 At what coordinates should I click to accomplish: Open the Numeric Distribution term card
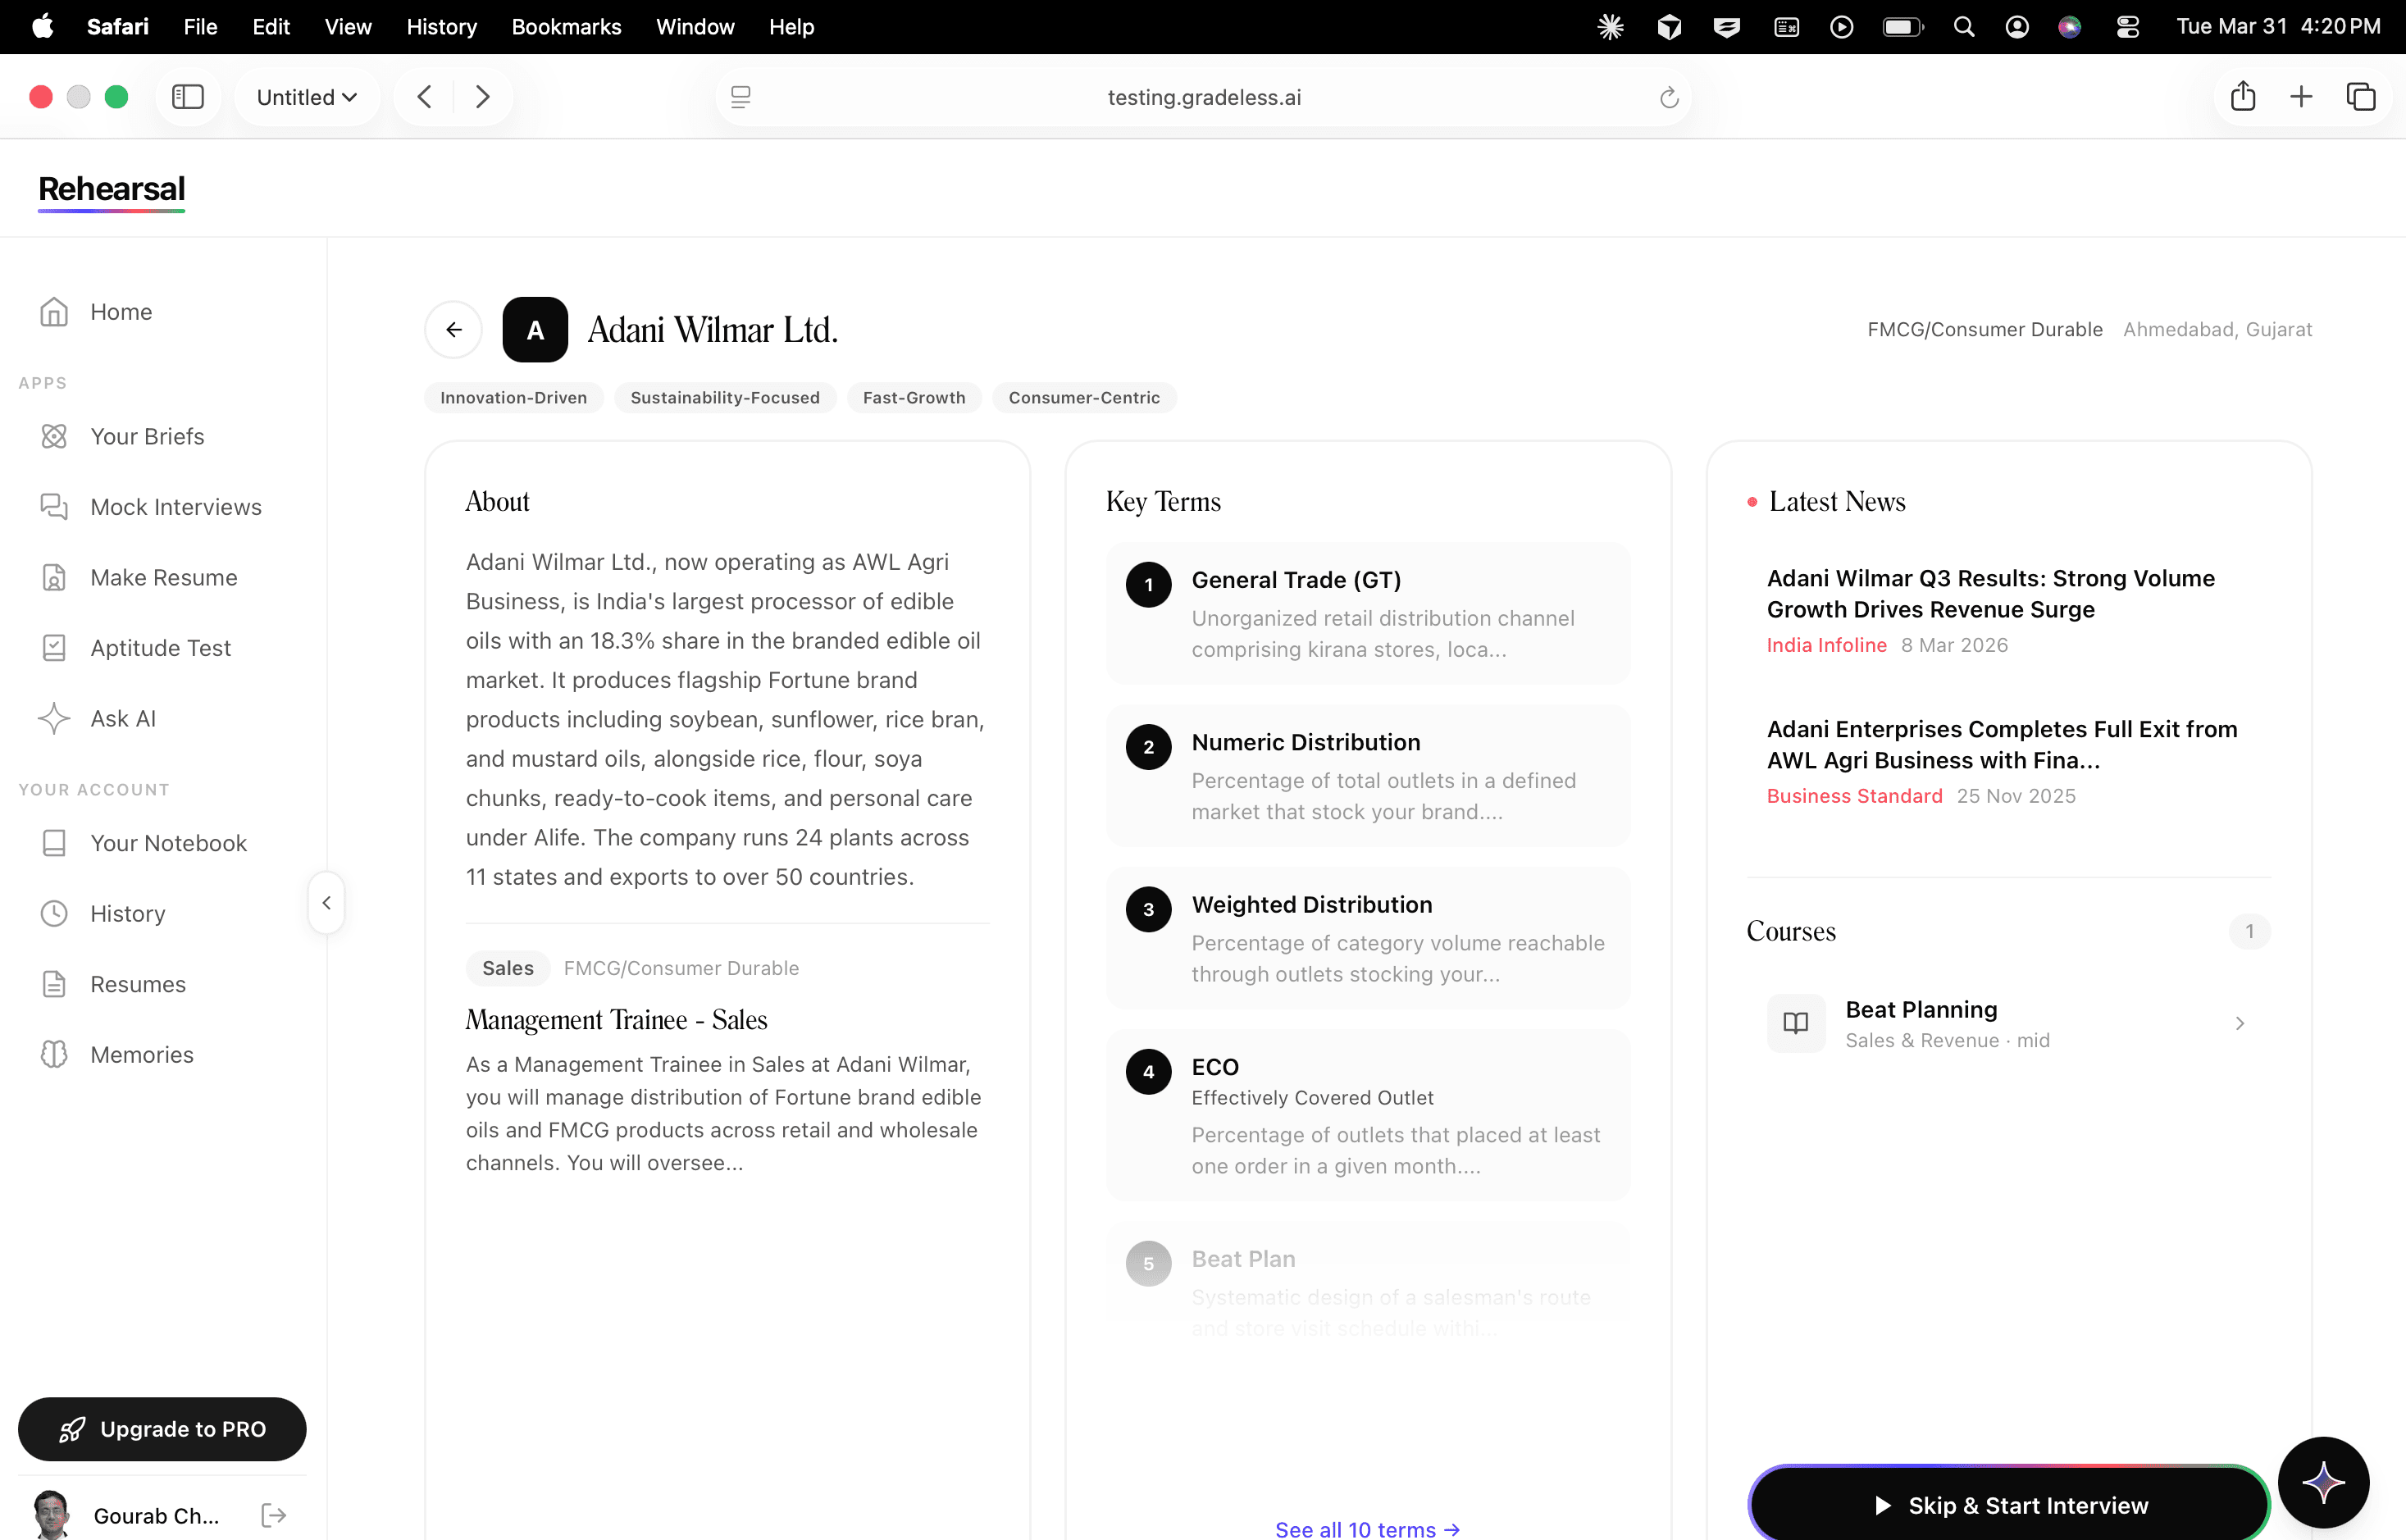pos(1368,775)
